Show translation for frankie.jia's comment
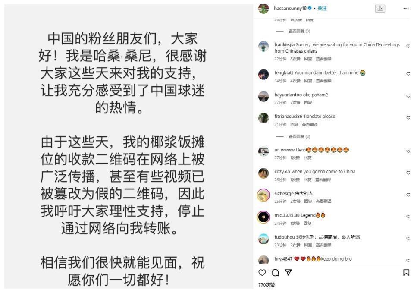 tap(323, 59)
